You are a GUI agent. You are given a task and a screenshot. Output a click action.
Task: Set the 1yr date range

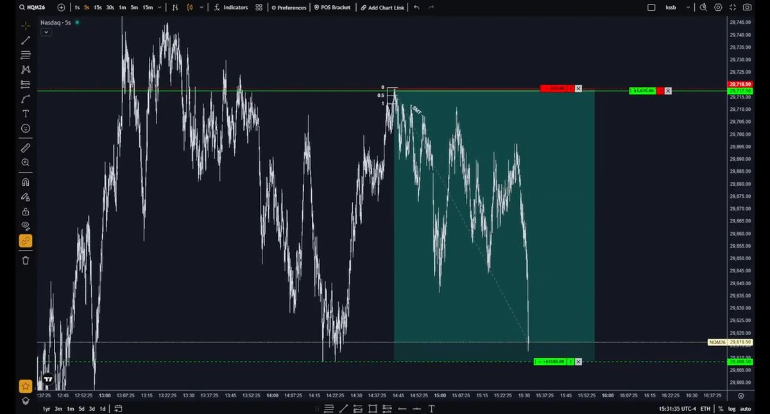[x=46, y=409]
